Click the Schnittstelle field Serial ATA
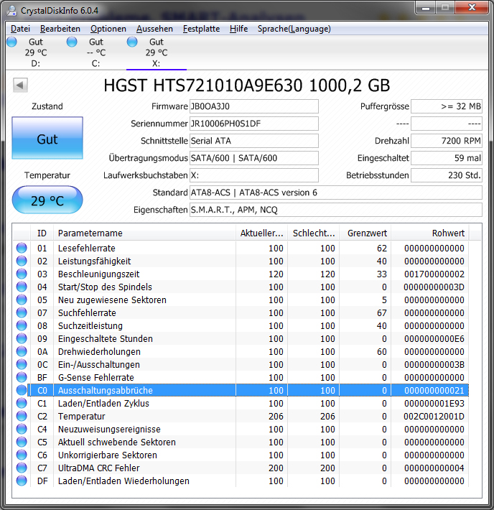 [x=254, y=141]
